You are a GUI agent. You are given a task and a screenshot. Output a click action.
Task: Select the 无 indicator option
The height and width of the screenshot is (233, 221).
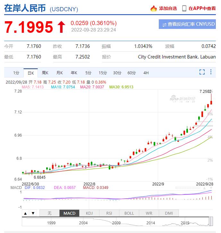(49, 213)
